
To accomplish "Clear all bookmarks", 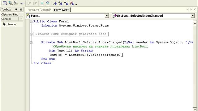I will tap(72, 3).
